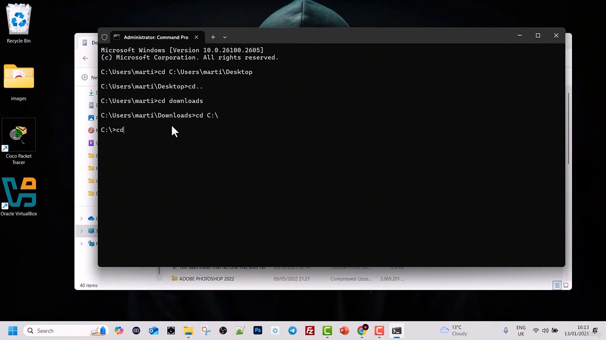Click the File Explorer vertical scrollbar
The image size is (606, 340).
[x=569, y=128]
